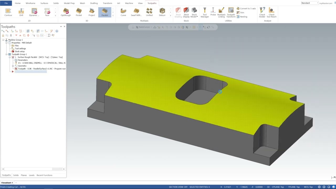Select the Deburr toolpath icon

click(x=162, y=12)
